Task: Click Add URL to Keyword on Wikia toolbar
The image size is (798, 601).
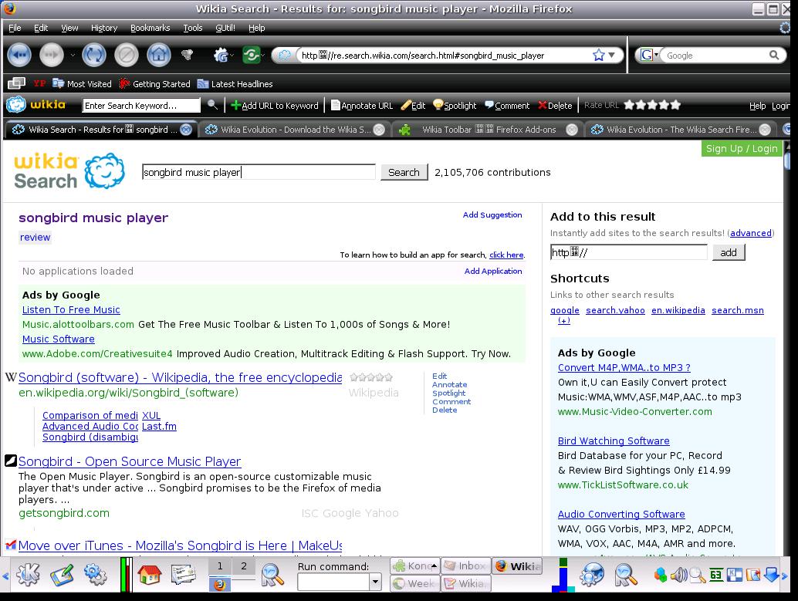Action: (275, 106)
